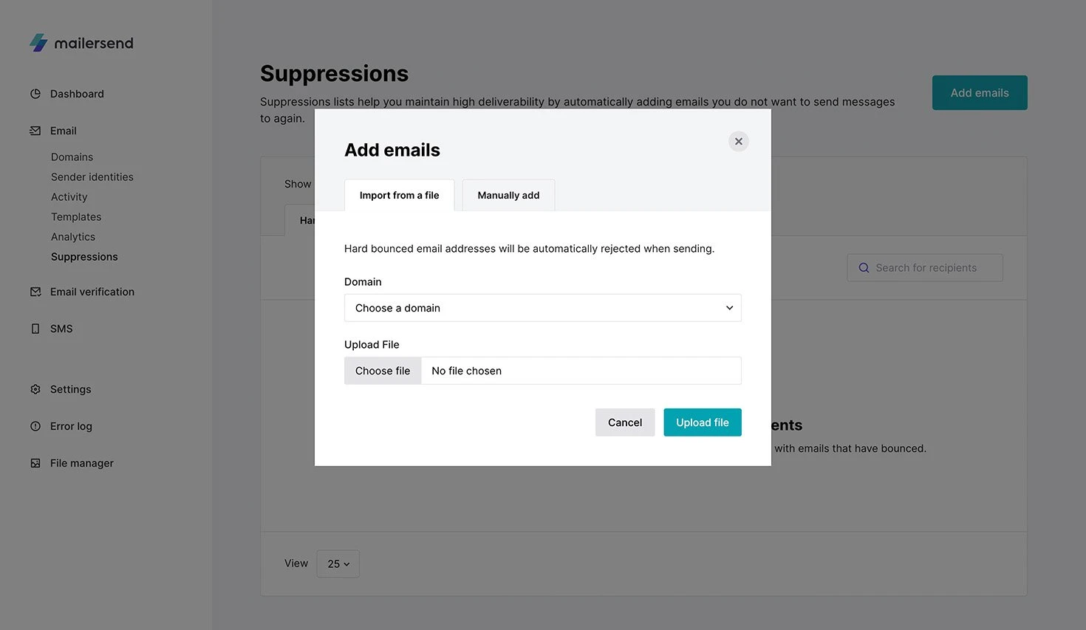Click the Choose file button
Viewport: 1086px width, 630px height.
coord(383,371)
